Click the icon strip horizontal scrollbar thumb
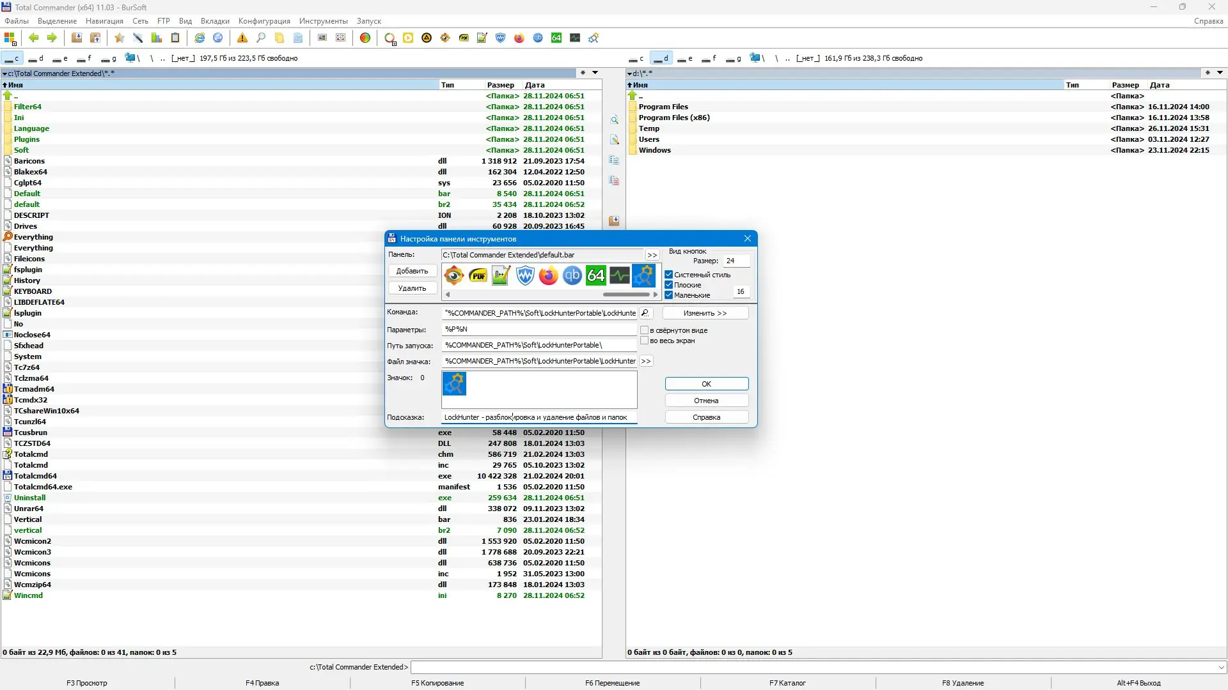This screenshot has width=1228, height=690. tap(626, 295)
